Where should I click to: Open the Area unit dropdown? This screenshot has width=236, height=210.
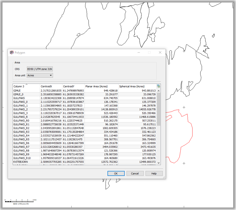click(40, 75)
